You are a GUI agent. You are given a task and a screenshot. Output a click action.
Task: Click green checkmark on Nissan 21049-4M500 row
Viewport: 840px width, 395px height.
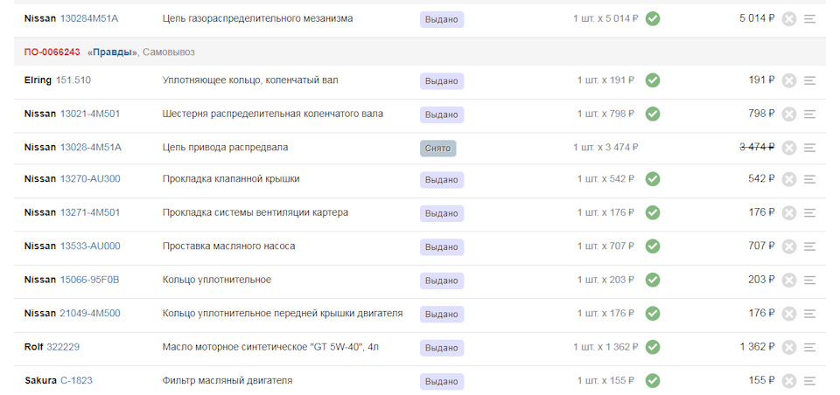click(653, 313)
